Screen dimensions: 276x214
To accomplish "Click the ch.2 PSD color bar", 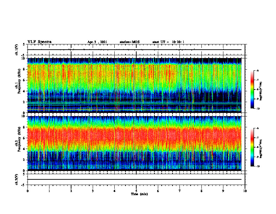I will click(252, 147).
